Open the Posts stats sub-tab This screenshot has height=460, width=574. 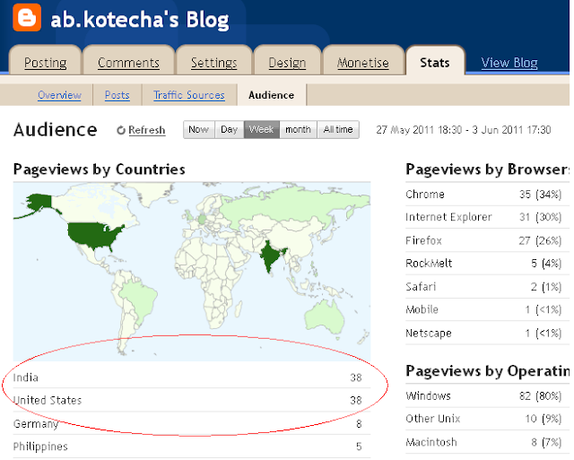117,95
